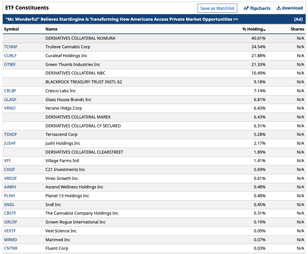Click the ETF Constituents heading
Screen dimensions: 308x254
[x=27, y=8]
